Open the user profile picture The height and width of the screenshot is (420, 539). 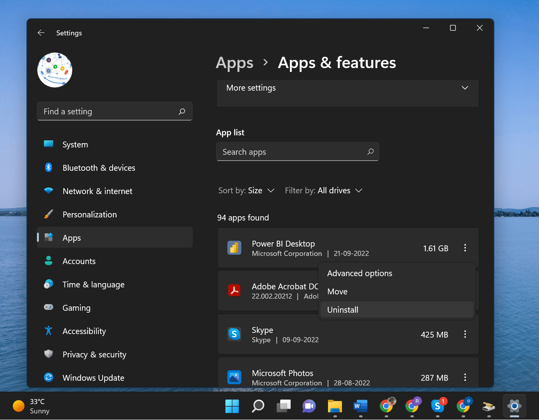pyautogui.click(x=55, y=70)
